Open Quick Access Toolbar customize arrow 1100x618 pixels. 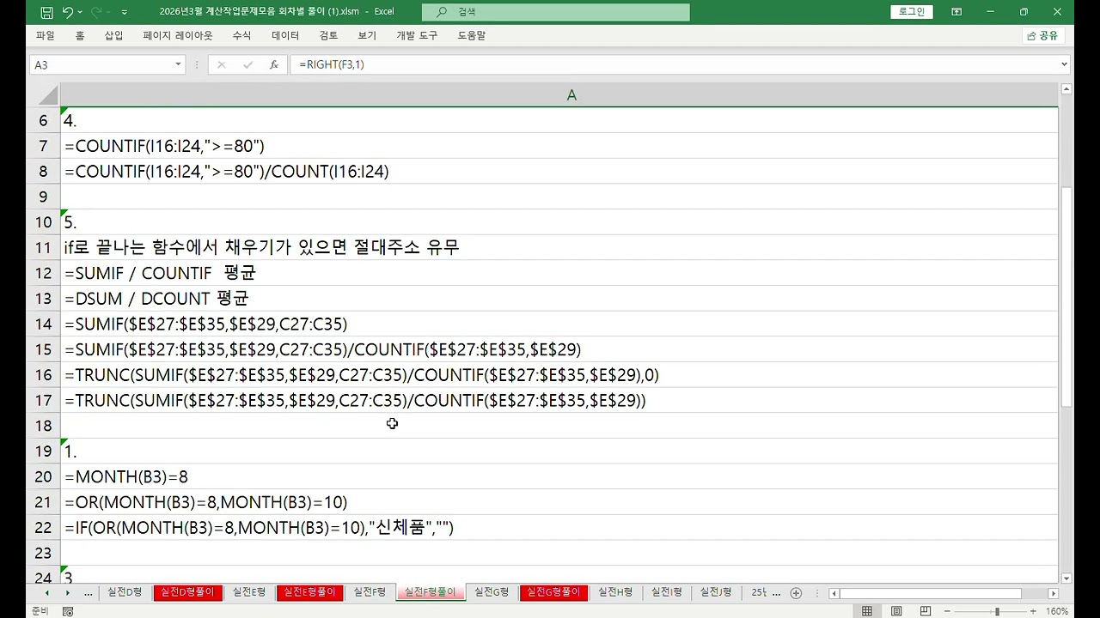125,12
